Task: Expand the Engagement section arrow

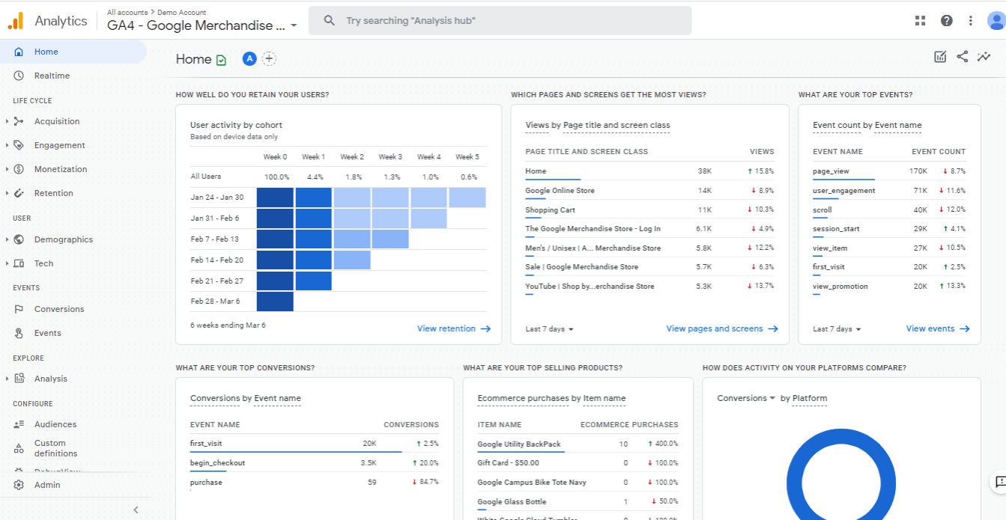Action: tap(7, 145)
